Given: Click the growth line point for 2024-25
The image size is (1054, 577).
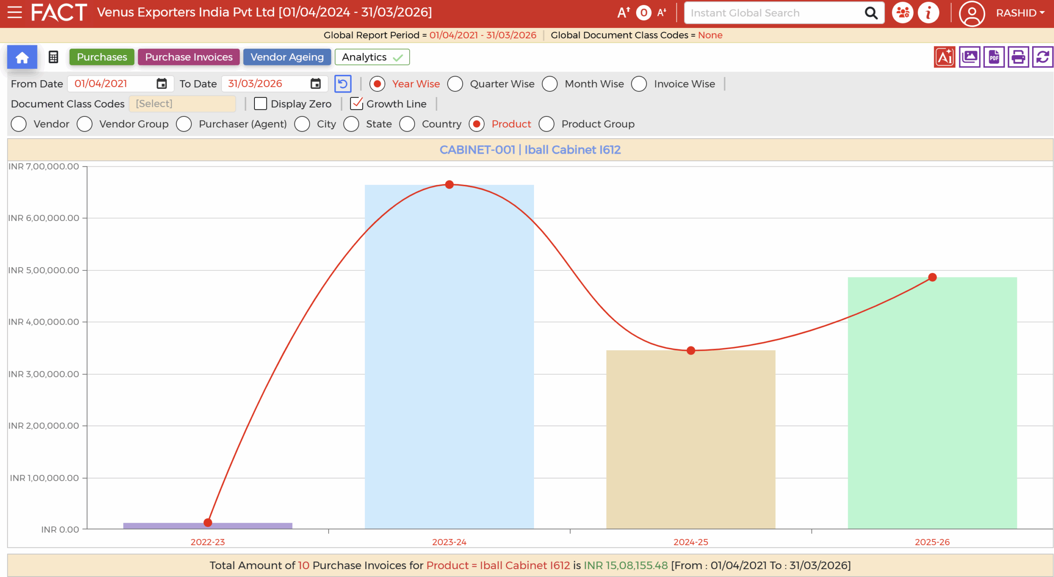Looking at the screenshot, I should pos(691,350).
